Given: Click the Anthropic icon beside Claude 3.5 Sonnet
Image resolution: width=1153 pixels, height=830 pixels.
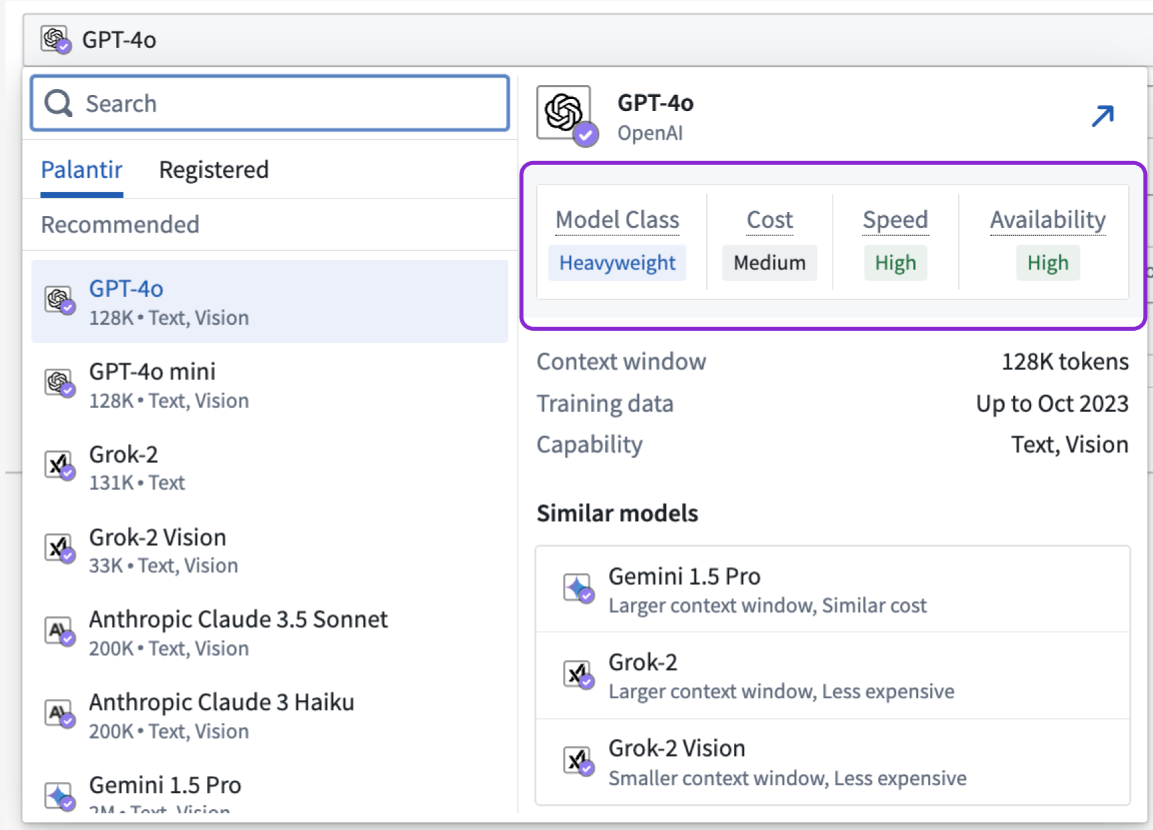Looking at the screenshot, I should click(59, 631).
